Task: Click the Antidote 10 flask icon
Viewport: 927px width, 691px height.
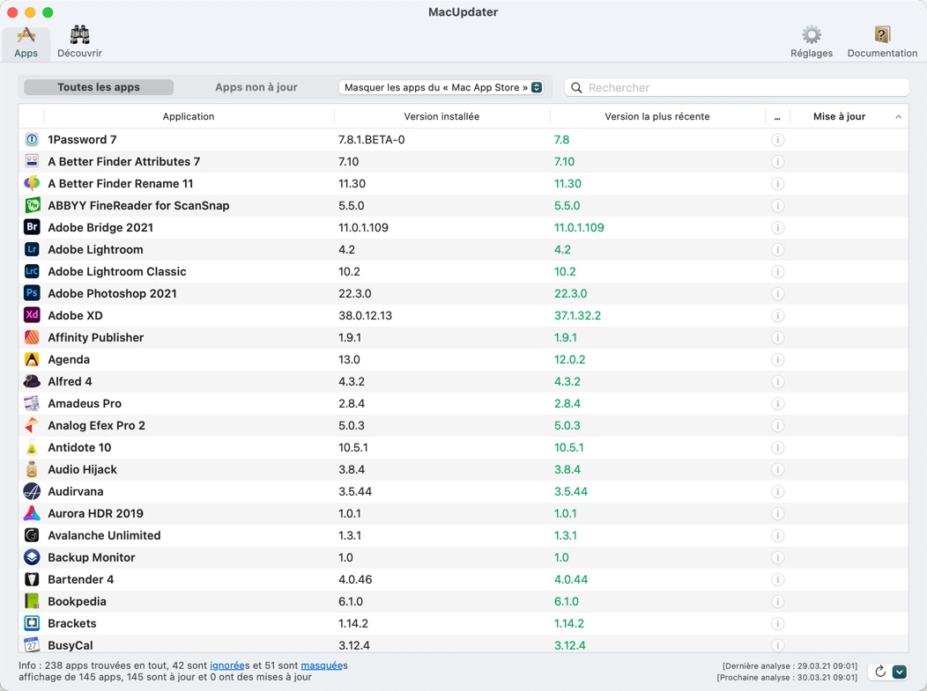Action: pos(32,447)
